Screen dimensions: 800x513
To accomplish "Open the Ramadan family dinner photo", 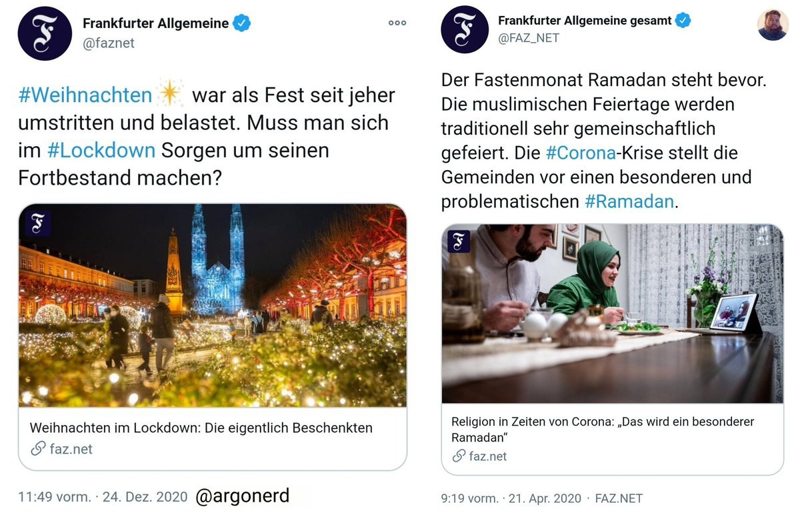I will click(612, 314).
